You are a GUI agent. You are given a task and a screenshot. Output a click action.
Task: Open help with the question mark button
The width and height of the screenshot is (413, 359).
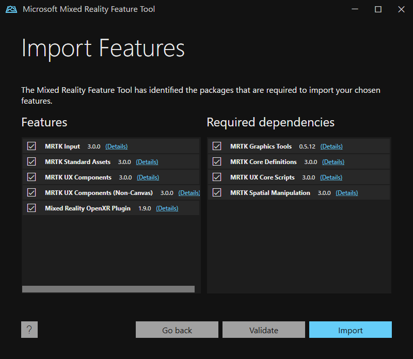(x=29, y=330)
